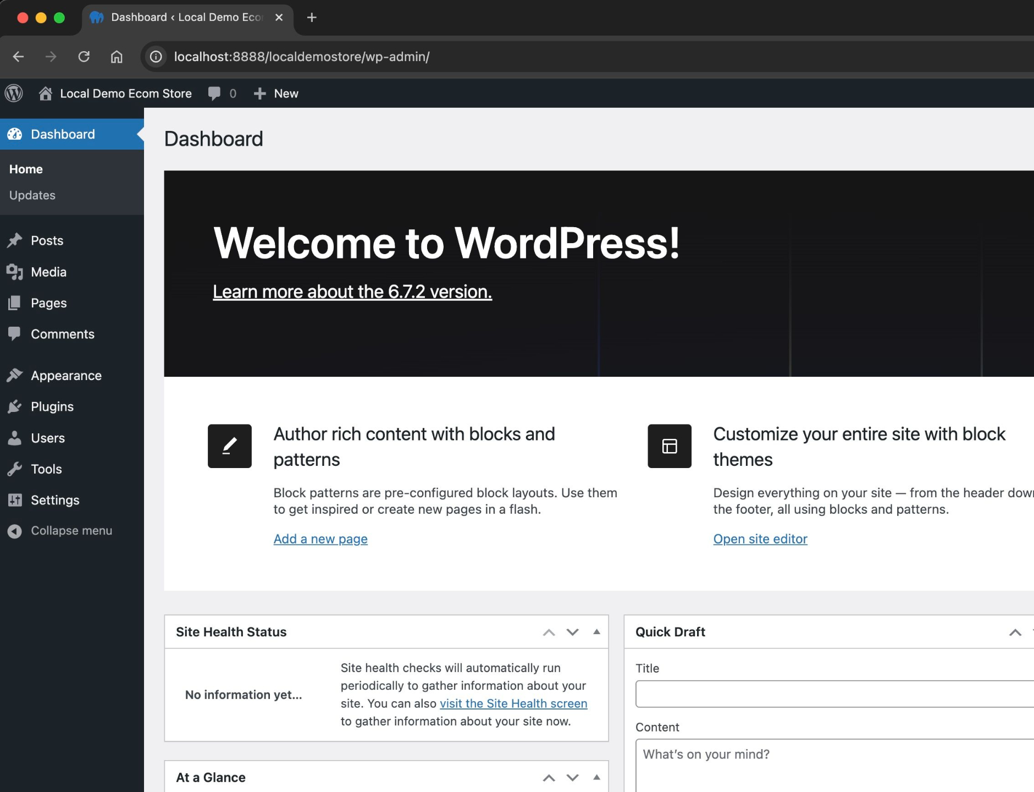The width and height of the screenshot is (1034, 792).
Task: Click the At a Glance heading
Action: click(211, 778)
